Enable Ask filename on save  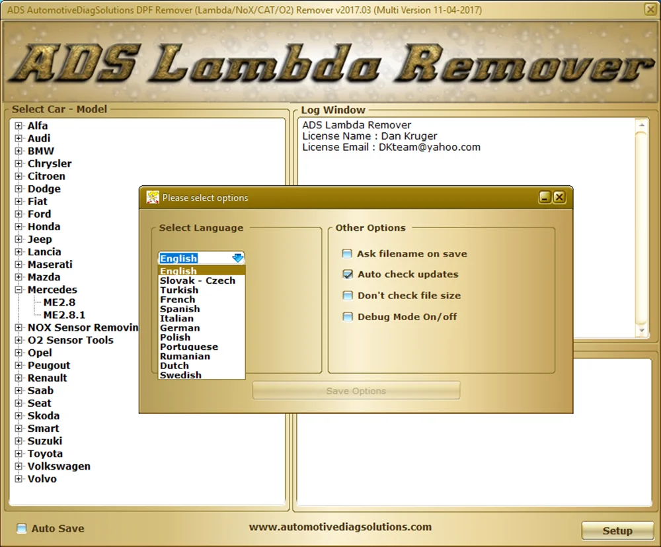coord(347,253)
